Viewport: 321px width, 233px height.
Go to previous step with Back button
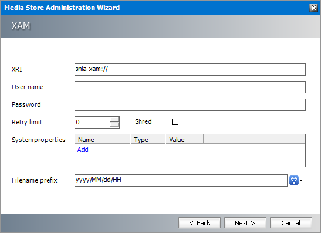200,223
